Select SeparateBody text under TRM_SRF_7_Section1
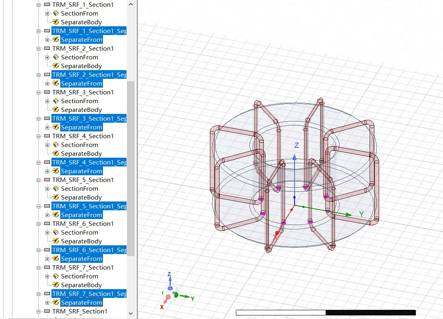443x319 pixels. pyautogui.click(x=81, y=285)
